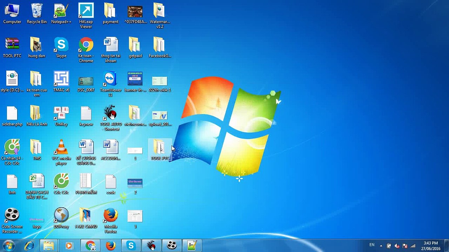Select the TOOL AUTO - Shortcut icon on the desktop
The width and height of the screenshot is (449, 252).
coord(110,118)
